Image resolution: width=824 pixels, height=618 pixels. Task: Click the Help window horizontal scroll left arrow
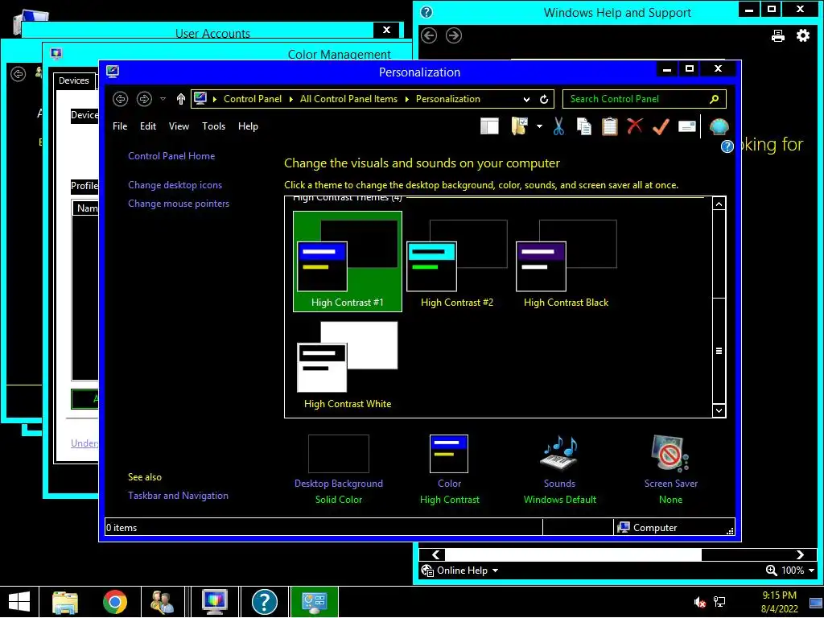click(435, 555)
